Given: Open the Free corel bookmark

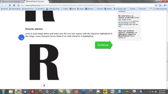Looking at the screenshot, I should tap(141, 9).
